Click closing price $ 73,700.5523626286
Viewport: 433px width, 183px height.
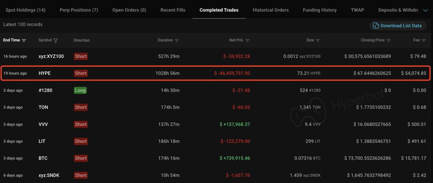(368, 158)
